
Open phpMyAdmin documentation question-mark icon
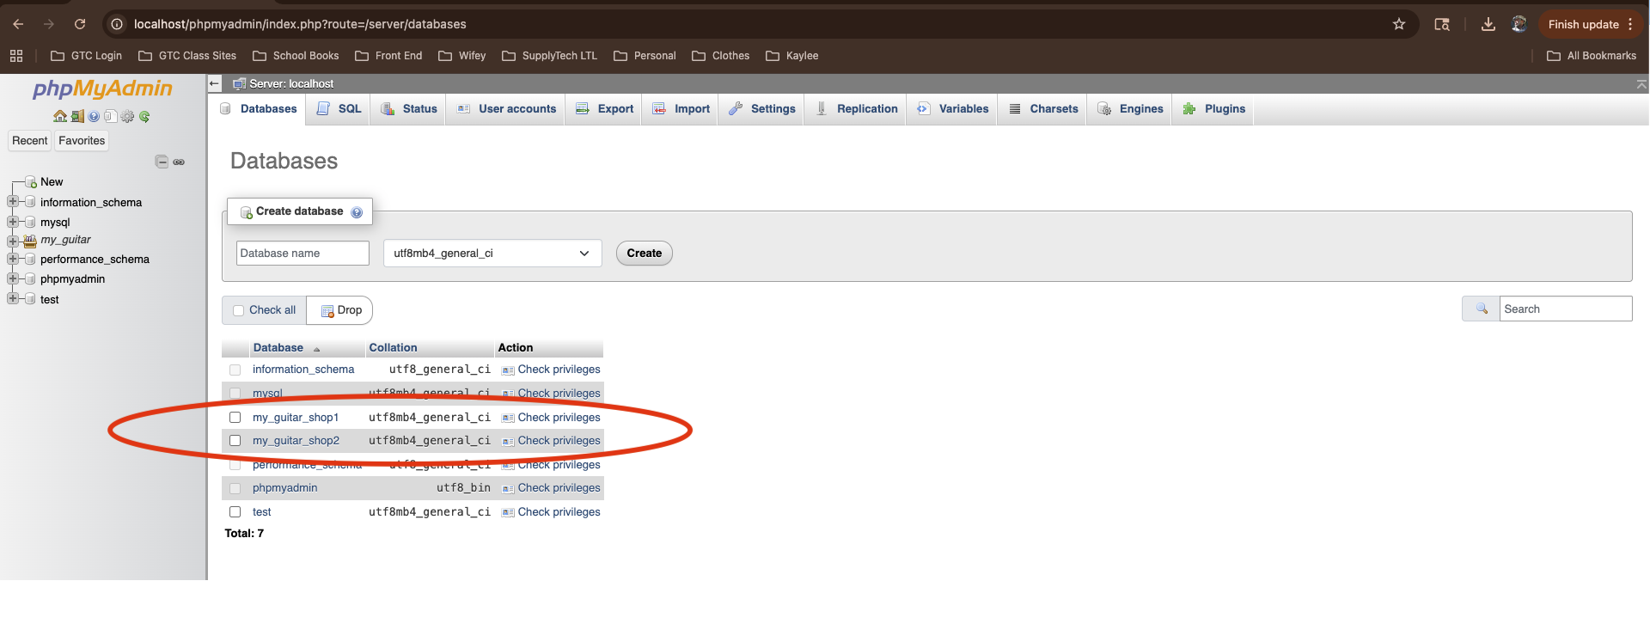coord(94,117)
